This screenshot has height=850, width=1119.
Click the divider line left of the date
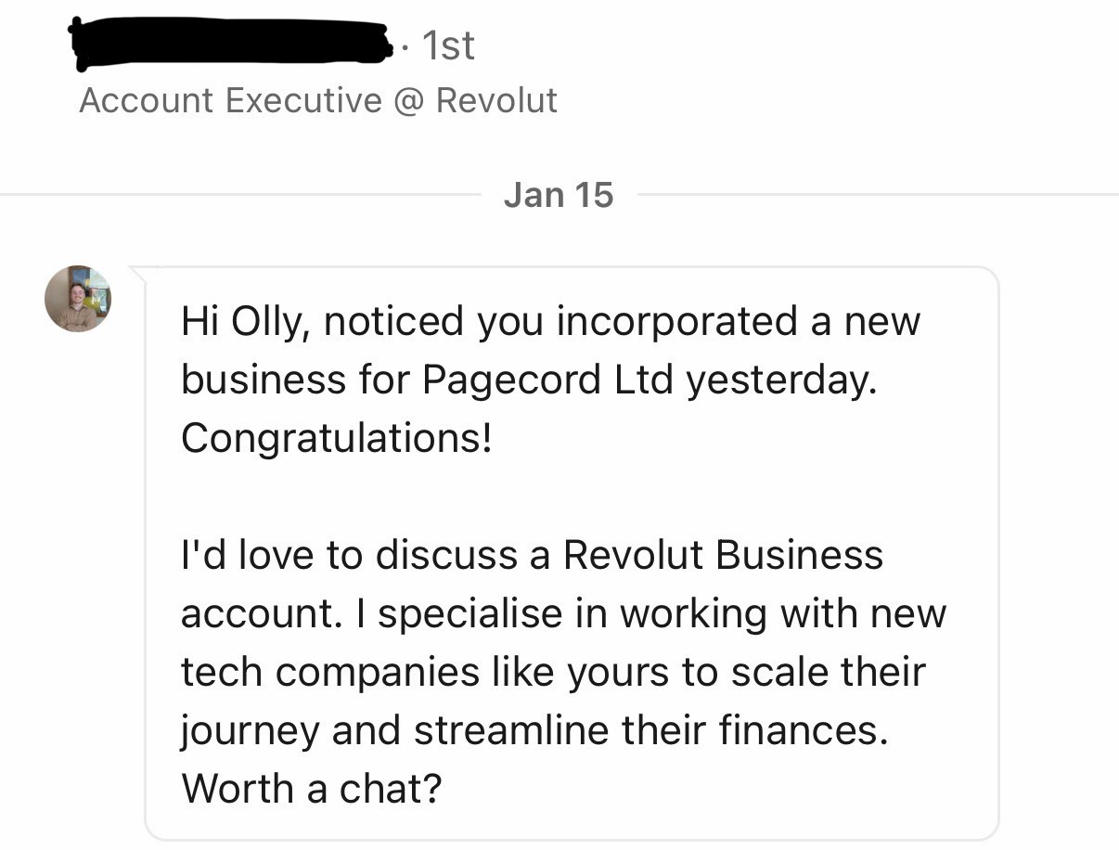point(241,195)
